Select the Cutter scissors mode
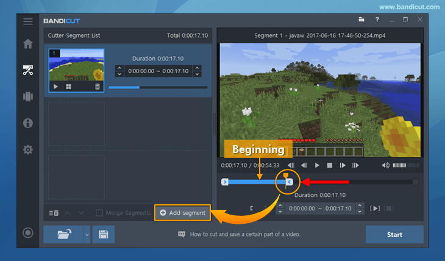 [28, 70]
